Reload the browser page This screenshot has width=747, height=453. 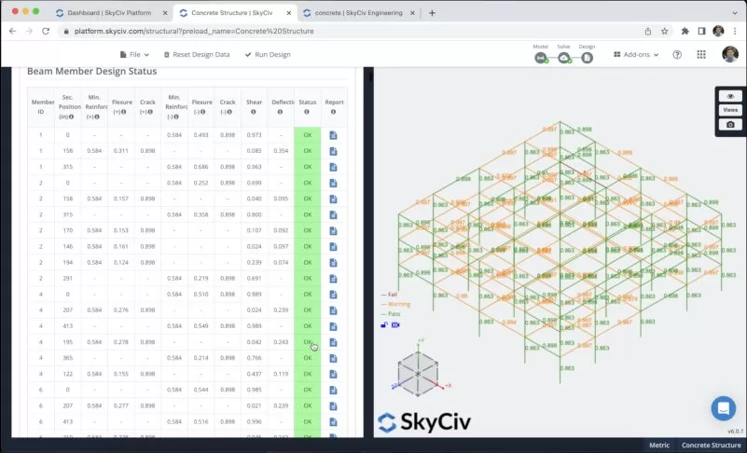(46, 31)
